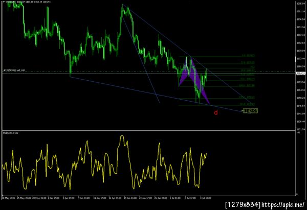Image resolution: width=307 pixels, height=210 pixels.
Task: Click the 20 May 2015 date on time axis
Action: coord(8,198)
